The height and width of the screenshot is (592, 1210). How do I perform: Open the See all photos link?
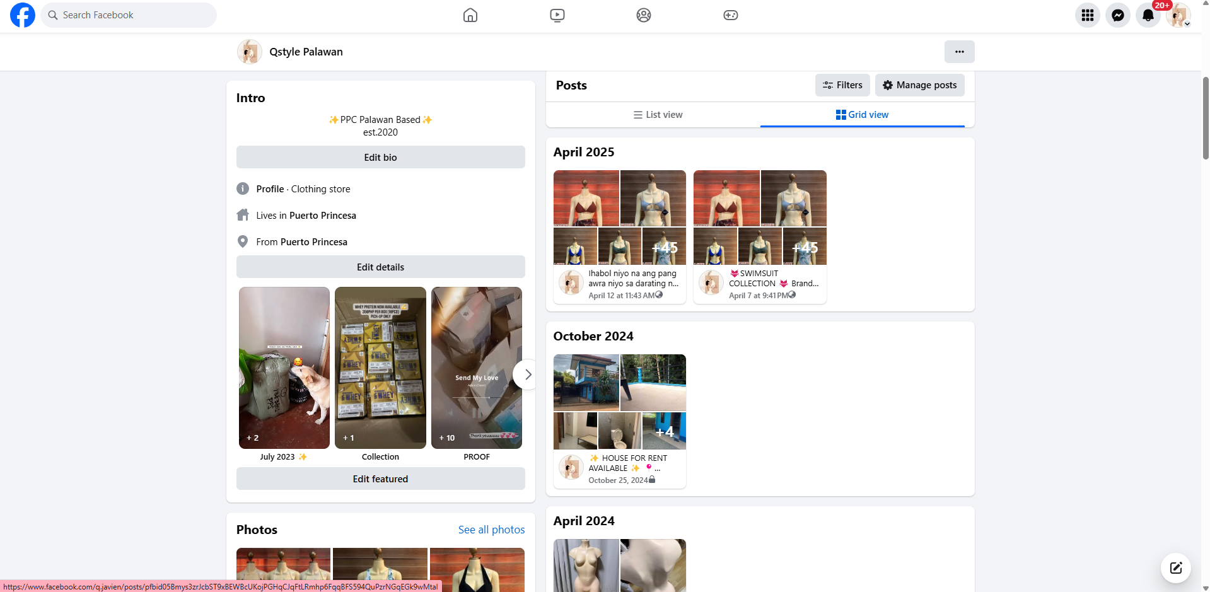point(492,530)
